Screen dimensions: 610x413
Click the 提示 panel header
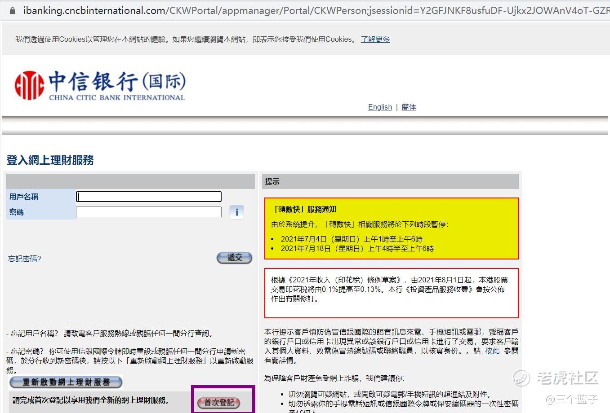click(x=390, y=181)
